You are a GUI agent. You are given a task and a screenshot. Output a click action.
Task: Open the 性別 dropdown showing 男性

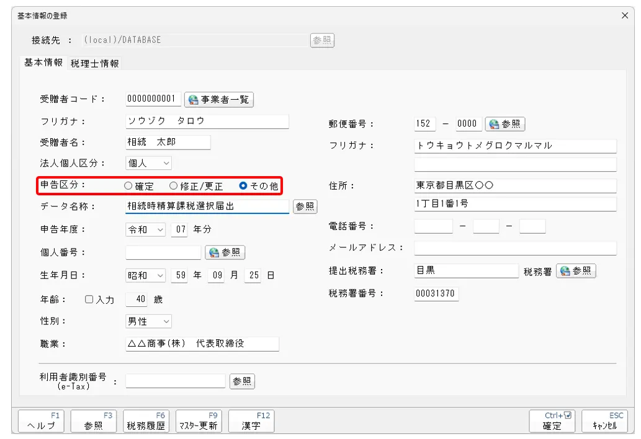click(148, 321)
